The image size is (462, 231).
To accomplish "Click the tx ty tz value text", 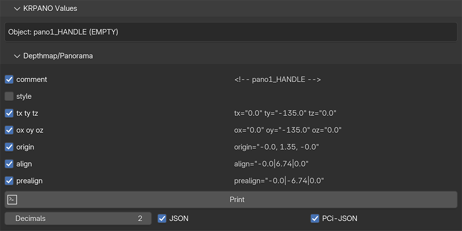I will 285,113.
